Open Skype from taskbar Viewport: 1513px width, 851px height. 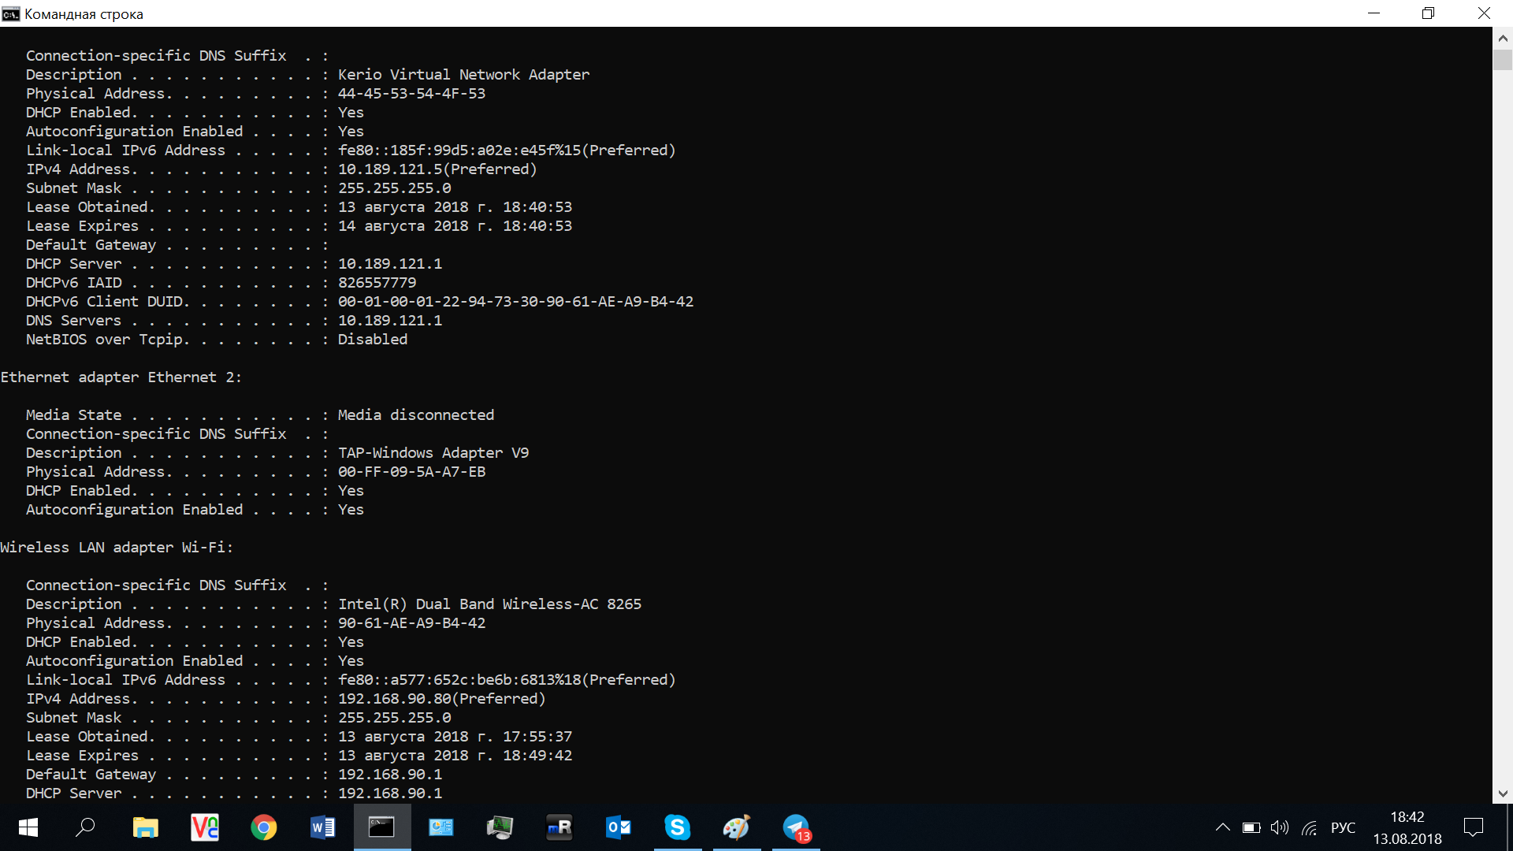pos(678,827)
